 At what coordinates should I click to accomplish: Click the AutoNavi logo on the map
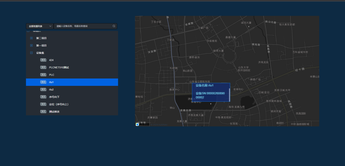137,124
